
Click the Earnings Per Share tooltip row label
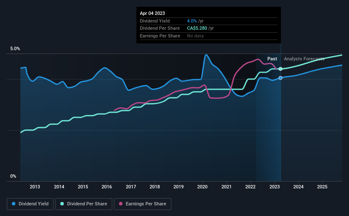point(160,36)
